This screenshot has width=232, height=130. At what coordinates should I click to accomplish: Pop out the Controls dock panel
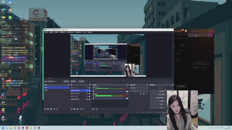[x=173, y=85]
